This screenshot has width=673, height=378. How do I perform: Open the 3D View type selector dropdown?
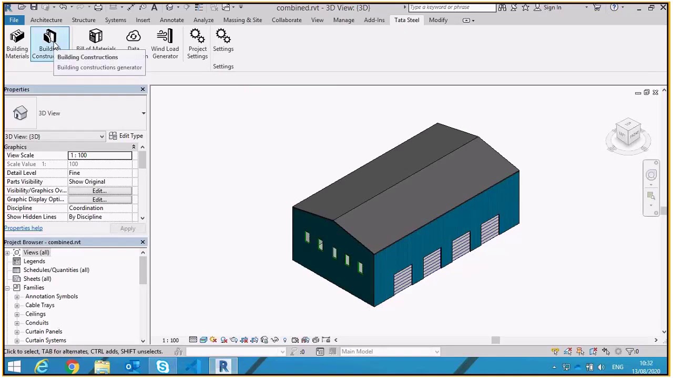[x=144, y=113]
